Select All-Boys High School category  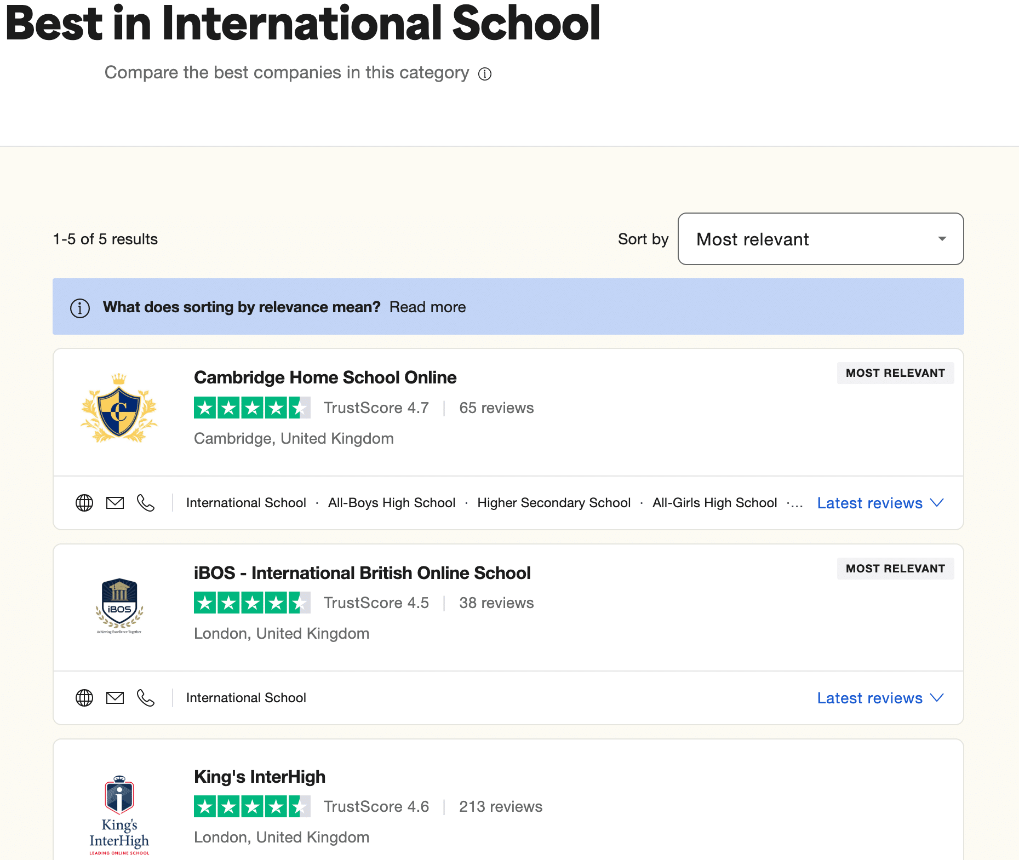pyautogui.click(x=392, y=503)
